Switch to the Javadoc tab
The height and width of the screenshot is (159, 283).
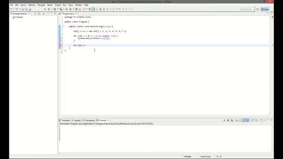point(76,120)
